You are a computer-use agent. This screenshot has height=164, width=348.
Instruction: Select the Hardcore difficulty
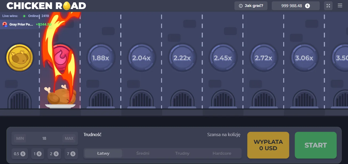click(x=222, y=153)
